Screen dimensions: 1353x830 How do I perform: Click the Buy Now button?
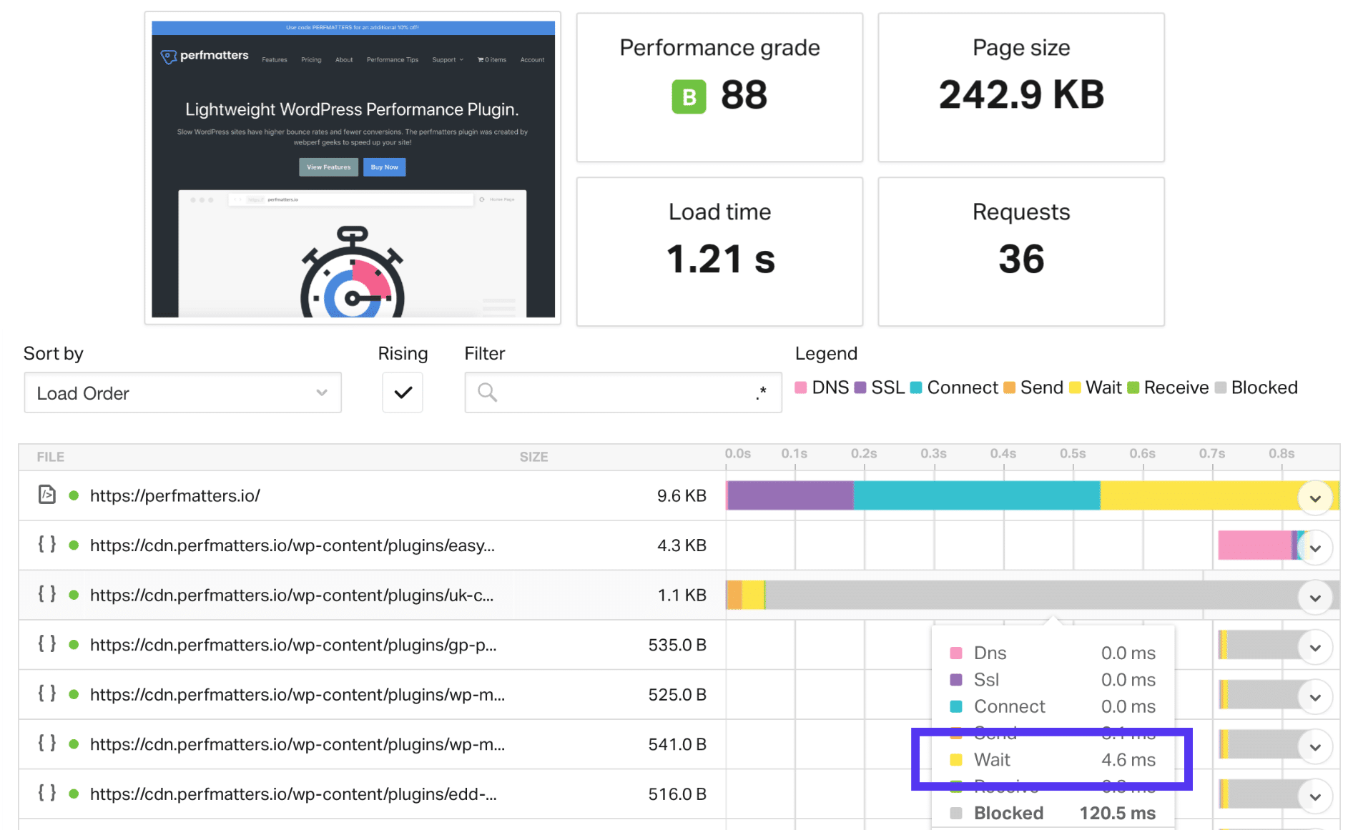(x=384, y=167)
